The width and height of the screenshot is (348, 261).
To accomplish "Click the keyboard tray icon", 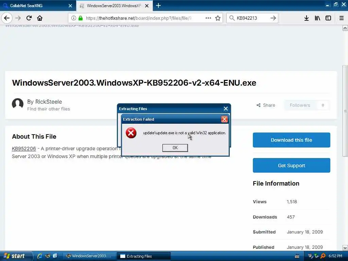I will click(x=297, y=256).
